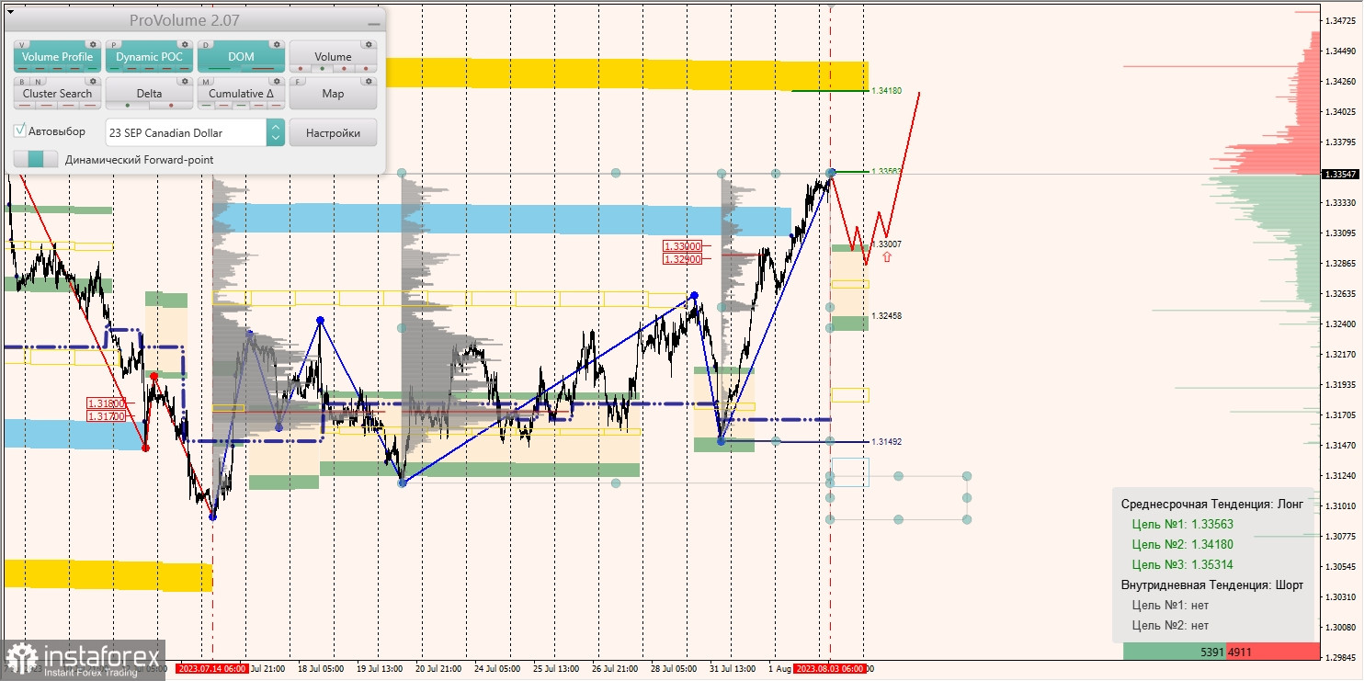Open Dynamic POC gear settings

[x=184, y=44]
